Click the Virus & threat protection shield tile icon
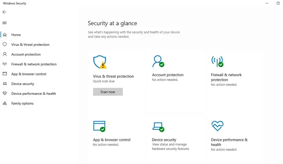The height and width of the screenshot is (164, 283). point(99,62)
